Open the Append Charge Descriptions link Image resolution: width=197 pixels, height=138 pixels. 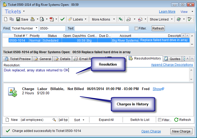[x=172, y=65]
